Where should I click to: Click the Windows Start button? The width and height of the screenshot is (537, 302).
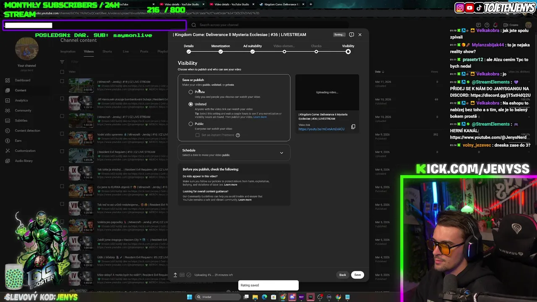[189, 297]
